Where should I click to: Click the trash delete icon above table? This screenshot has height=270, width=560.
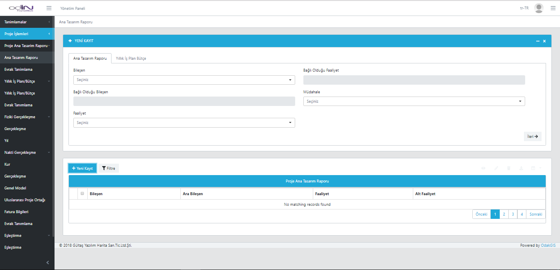509,168
